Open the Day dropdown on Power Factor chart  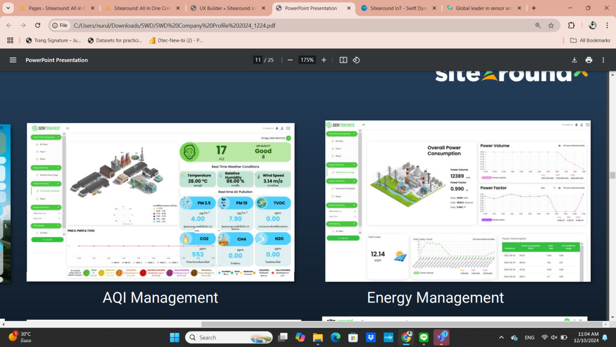pyautogui.click(x=548, y=188)
